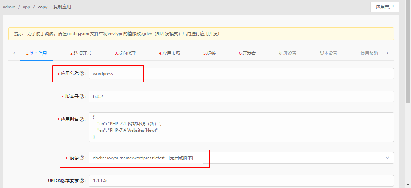Click help icon beside 版本号 label
This screenshot has width=411, height=188.
point(82,97)
